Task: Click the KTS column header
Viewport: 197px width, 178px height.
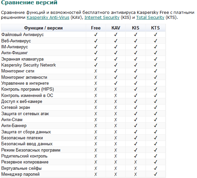Action: (155, 28)
